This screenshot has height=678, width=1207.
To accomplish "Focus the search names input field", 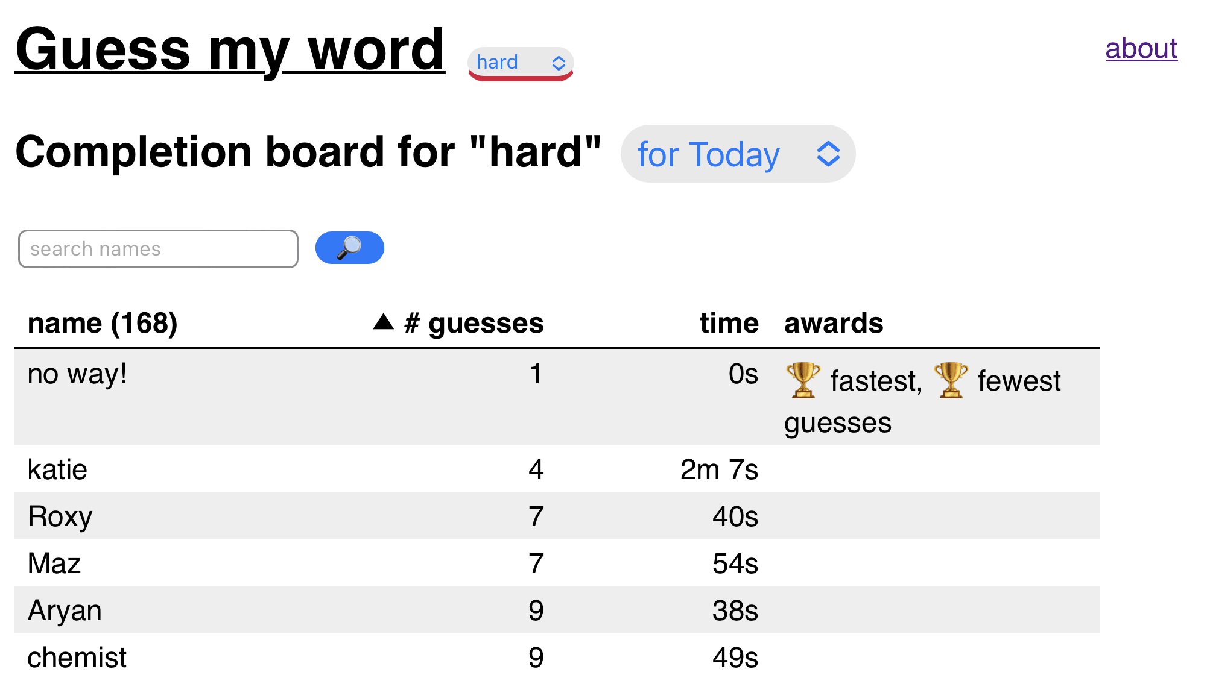I will point(158,249).
